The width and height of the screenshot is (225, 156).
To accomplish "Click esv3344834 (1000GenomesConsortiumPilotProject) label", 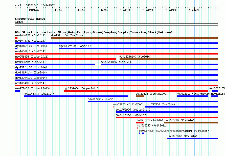I will tap(174, 131).
